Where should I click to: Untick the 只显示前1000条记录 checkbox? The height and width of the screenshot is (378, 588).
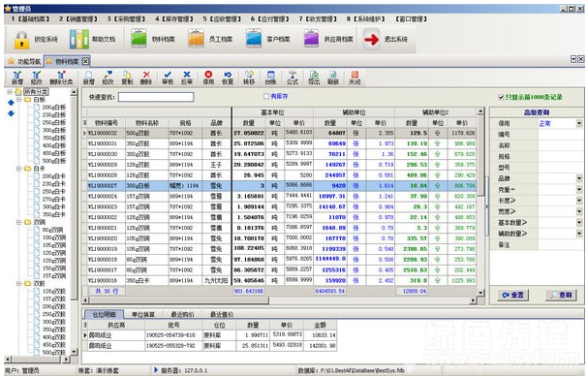(501, 97)
